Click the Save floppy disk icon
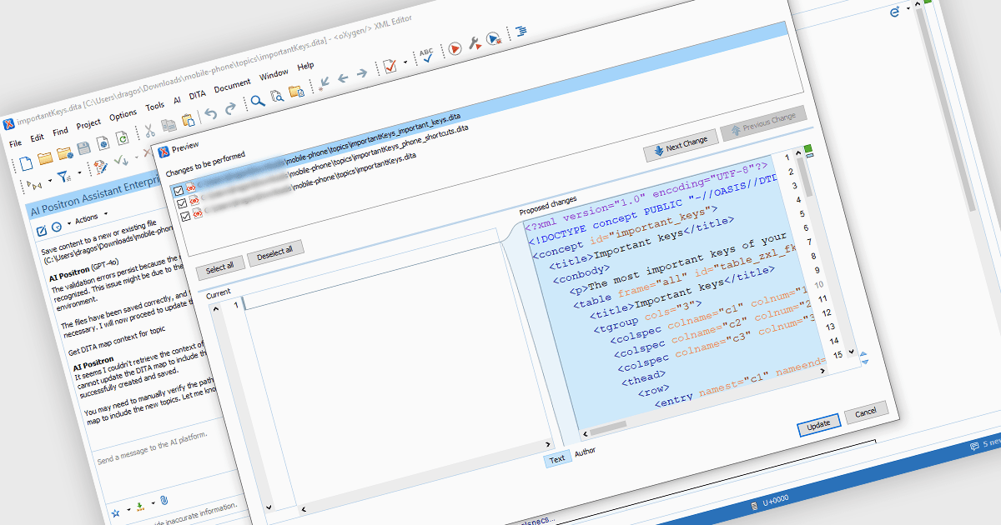Screen dimensions: 1001x525 84,148
